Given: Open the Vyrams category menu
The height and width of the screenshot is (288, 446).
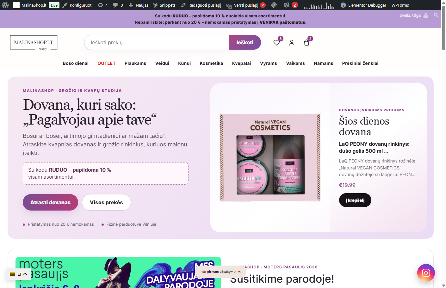Looking at the screenshot, I should [x=269, y=63].
